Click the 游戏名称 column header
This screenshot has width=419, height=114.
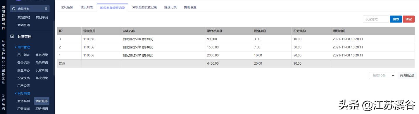click(163, 31)
